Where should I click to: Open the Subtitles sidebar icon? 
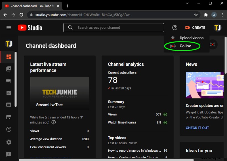click(x=9, y=117)
